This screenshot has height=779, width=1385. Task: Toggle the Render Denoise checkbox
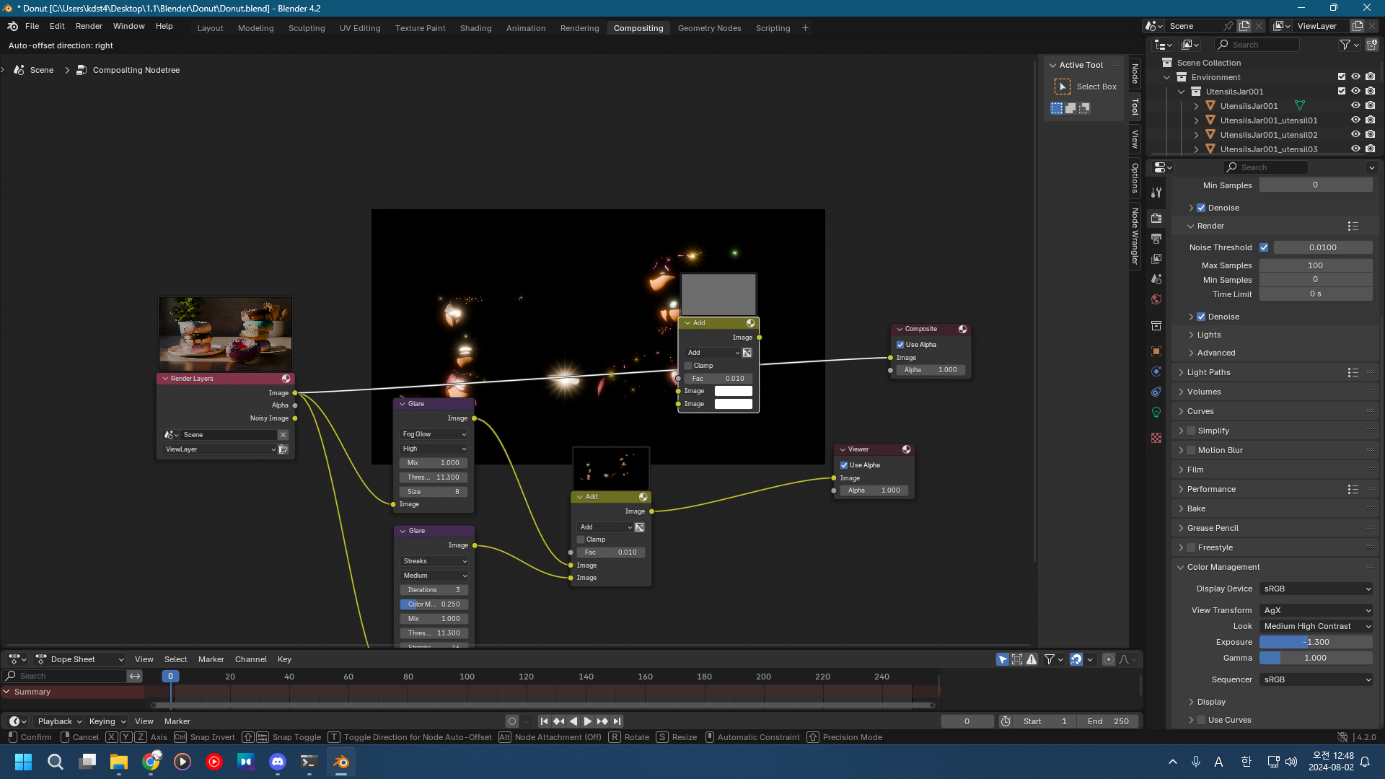[x=1201, y=317]
